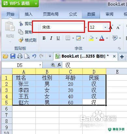Click the Open folder quick-access icon

(6, 56)
